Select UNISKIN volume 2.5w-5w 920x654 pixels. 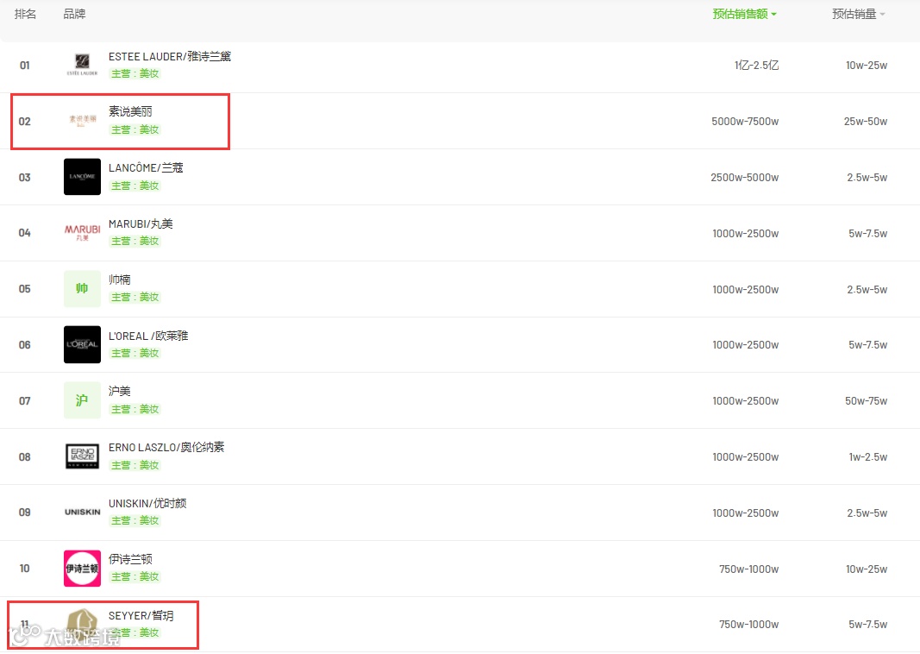(x=867, y=513)
